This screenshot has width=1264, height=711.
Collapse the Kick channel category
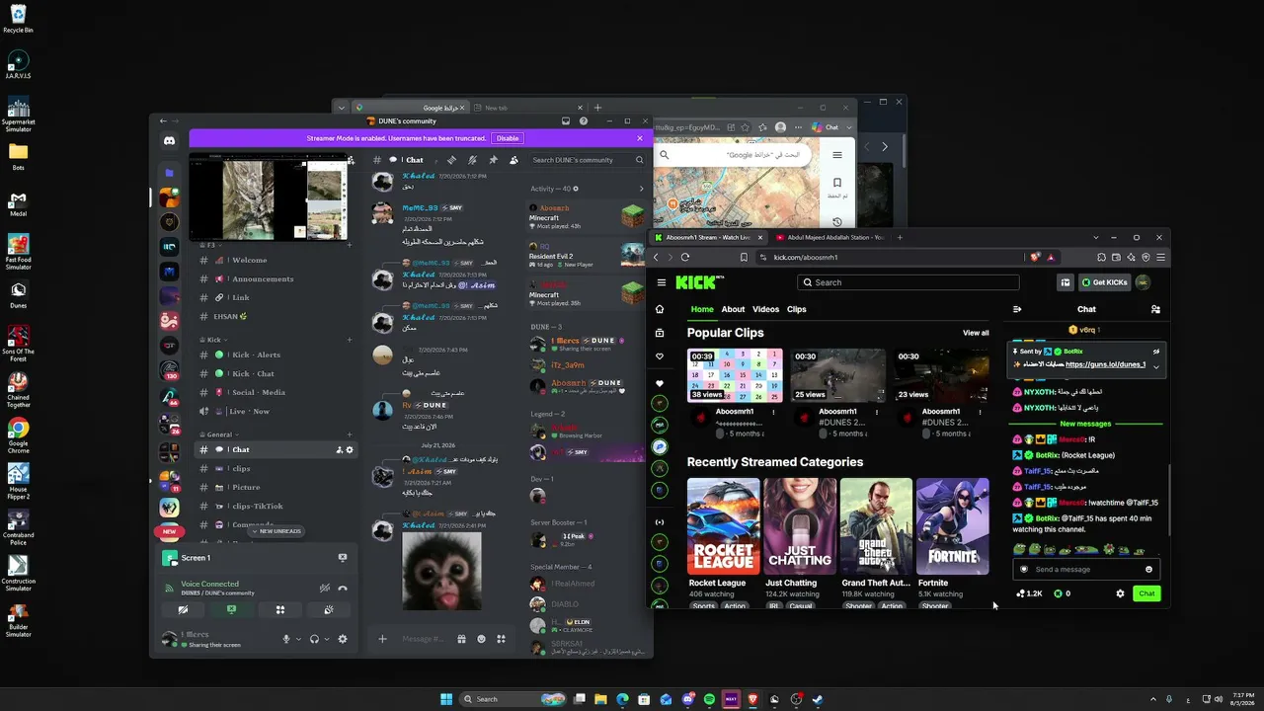[x=213, y=340]
